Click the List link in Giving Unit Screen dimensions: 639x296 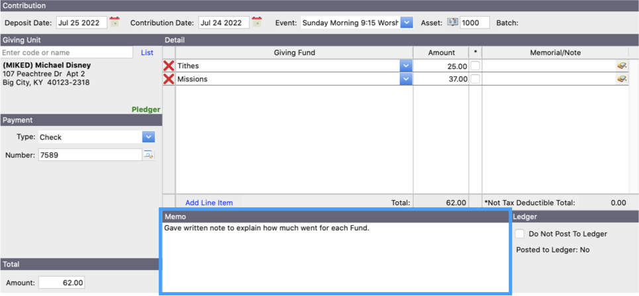(147, 52)
